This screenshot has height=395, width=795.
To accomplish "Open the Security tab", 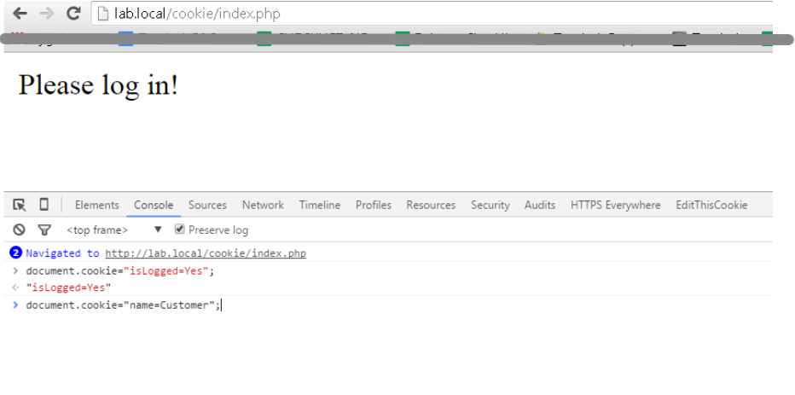I will [490, 205].
